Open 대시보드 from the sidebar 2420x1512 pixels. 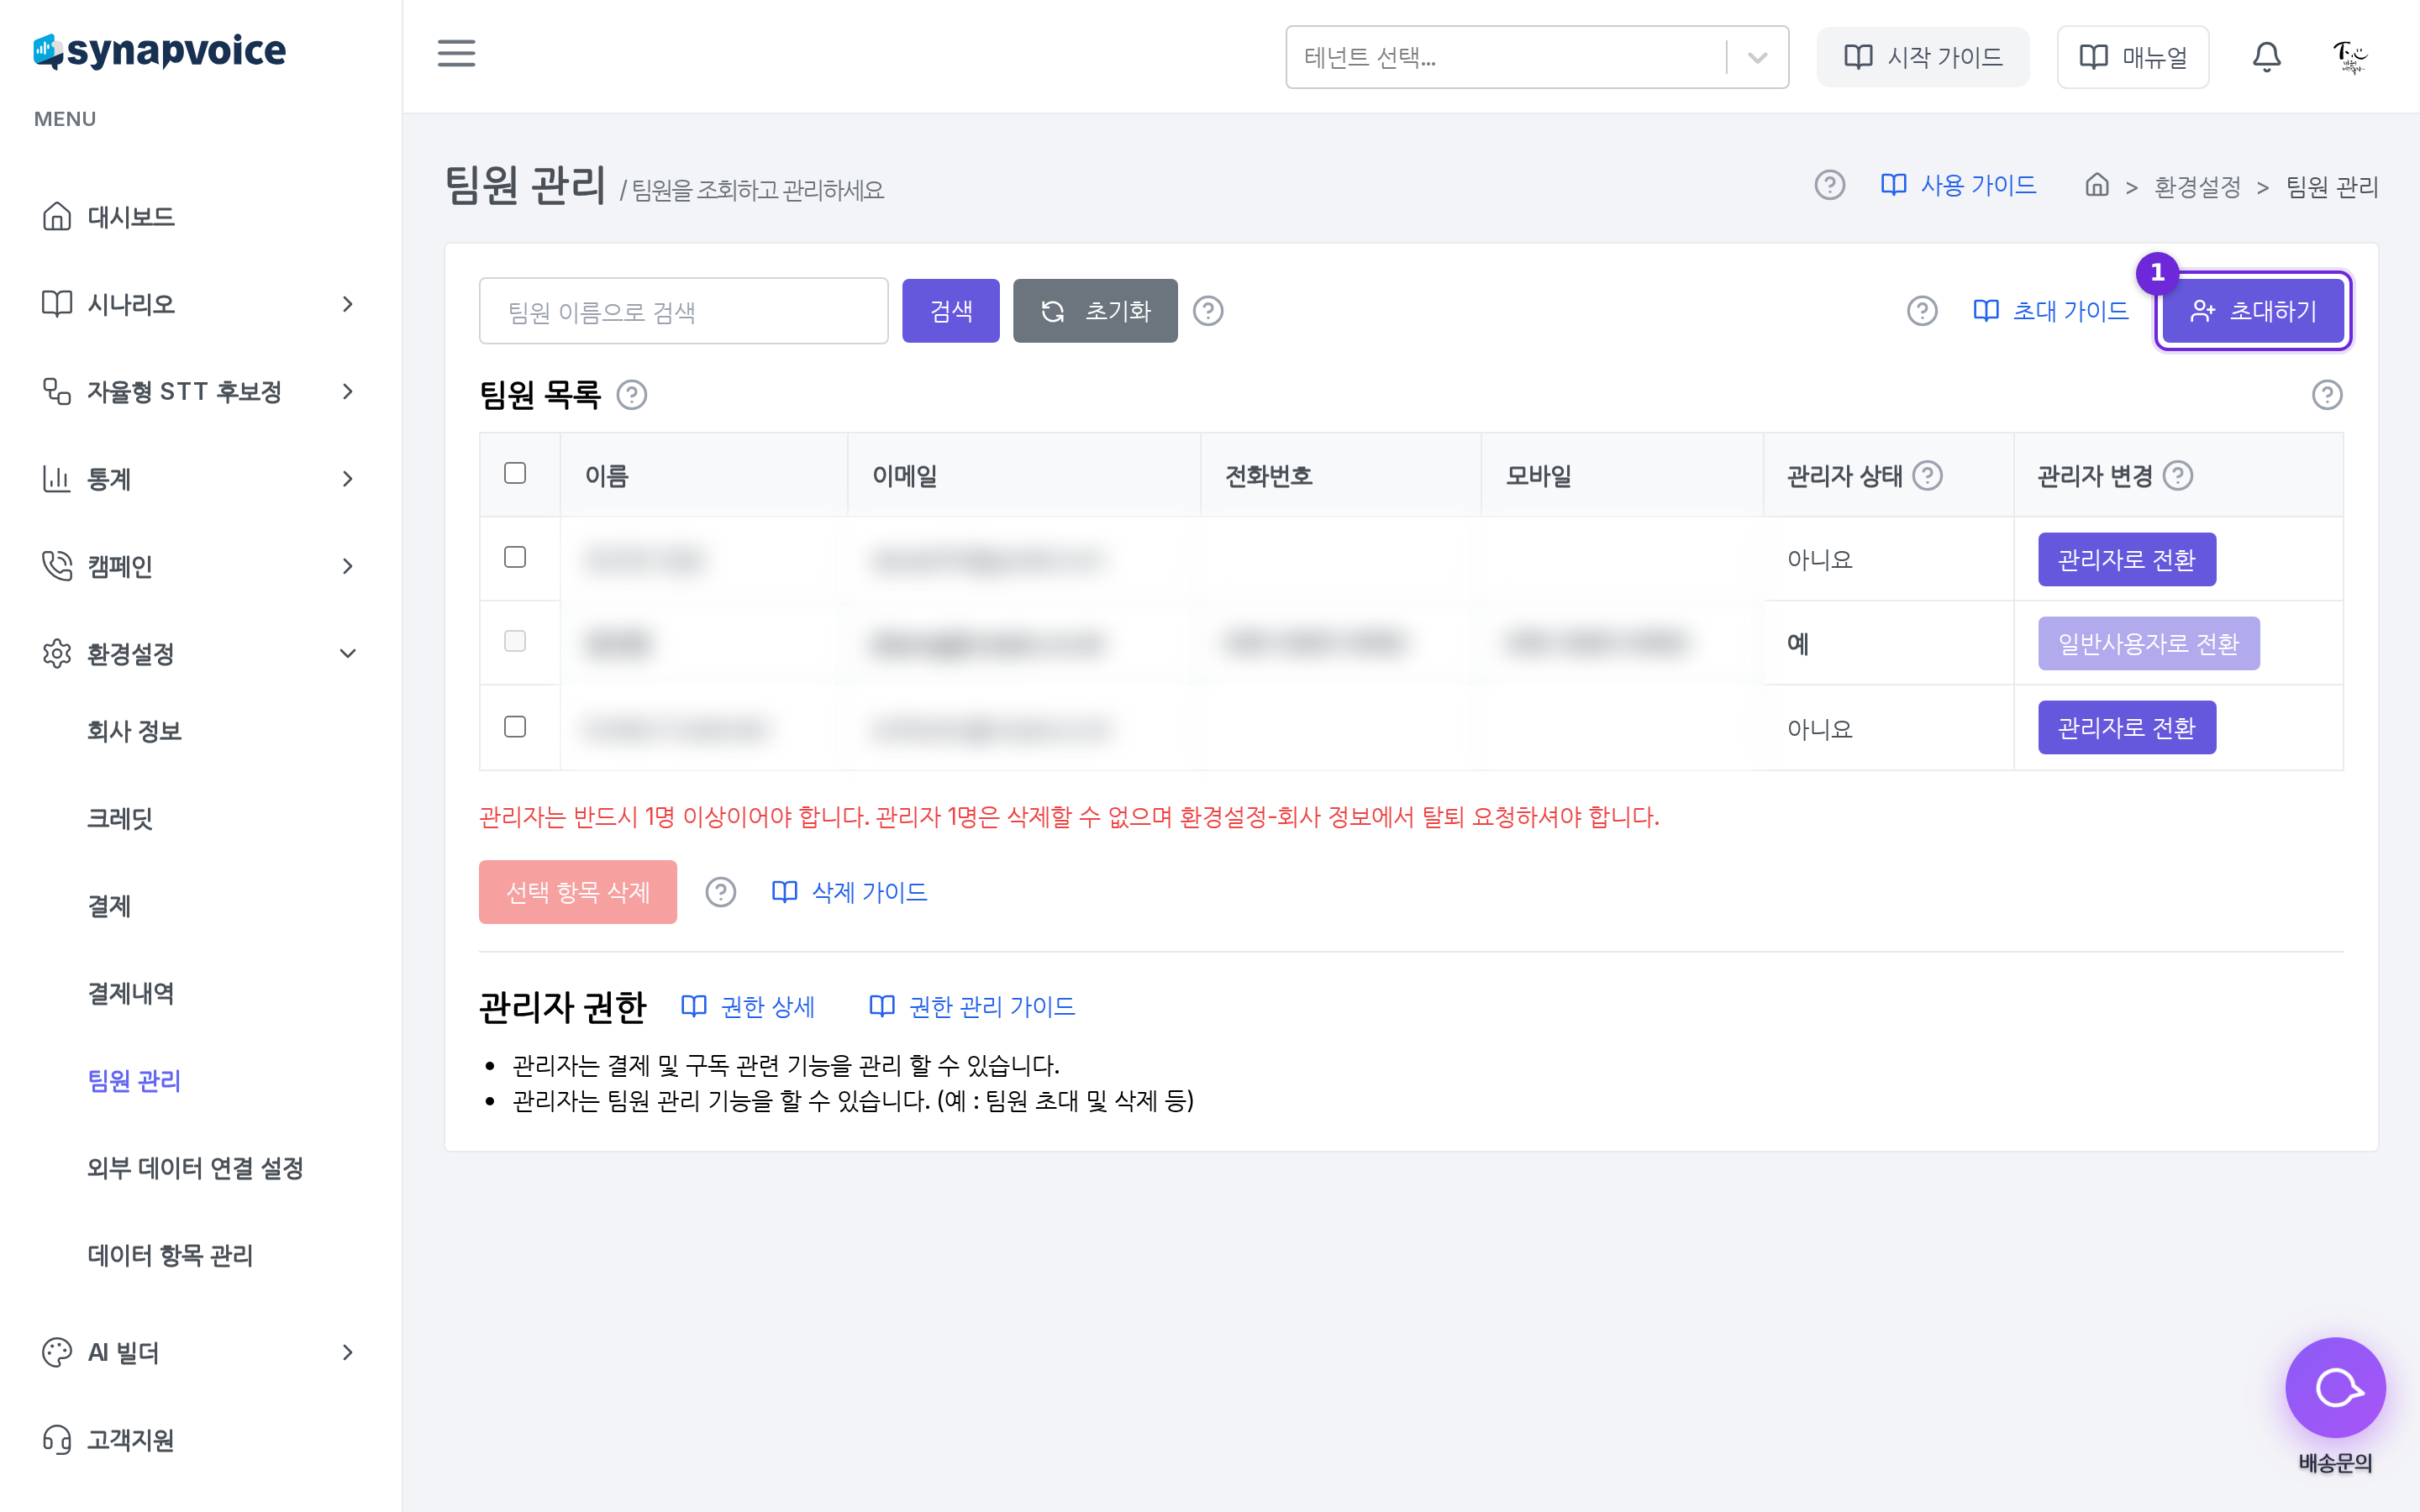click(201, 216)
